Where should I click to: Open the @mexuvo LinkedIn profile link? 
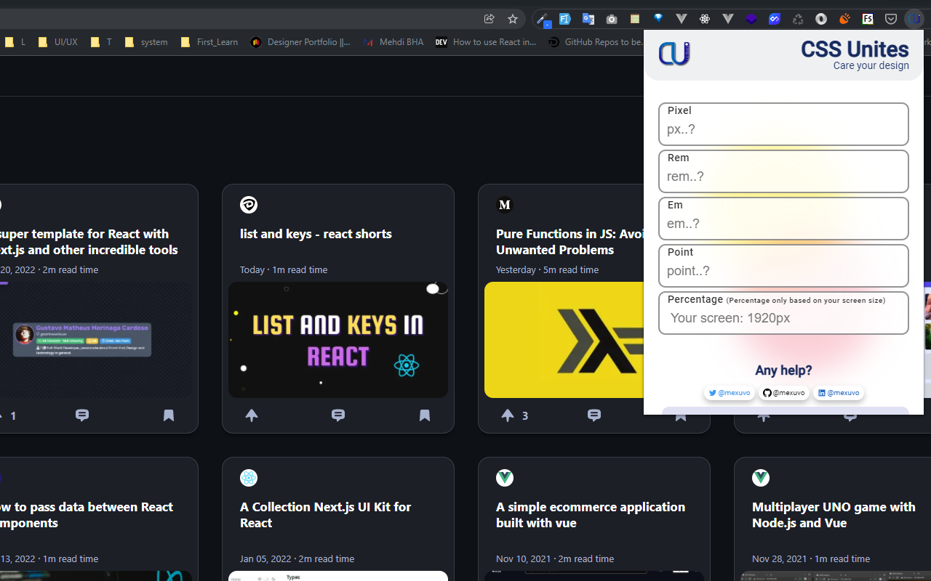pos(839,393)
